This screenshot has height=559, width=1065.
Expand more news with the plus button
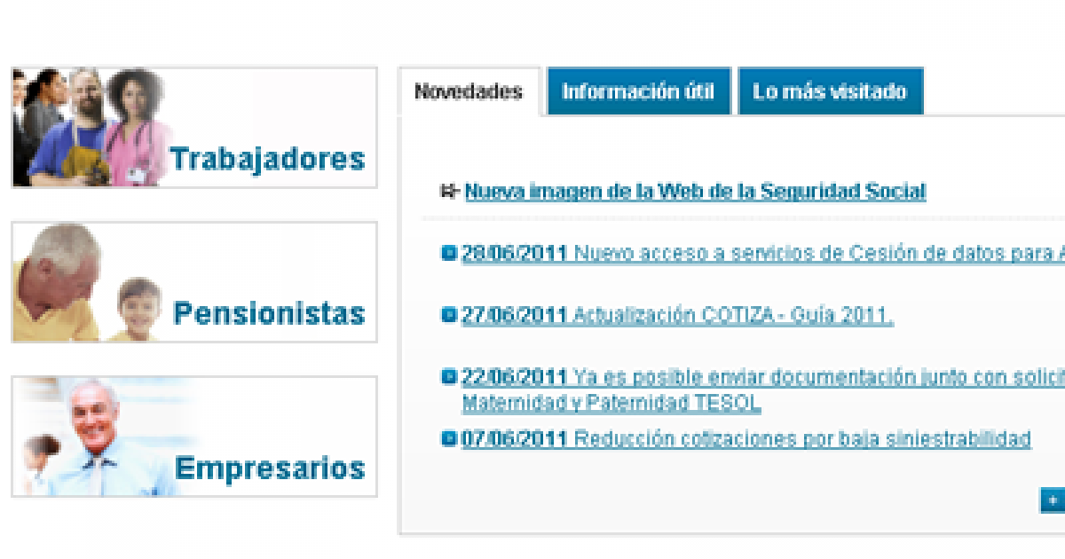pos(1052,500)
